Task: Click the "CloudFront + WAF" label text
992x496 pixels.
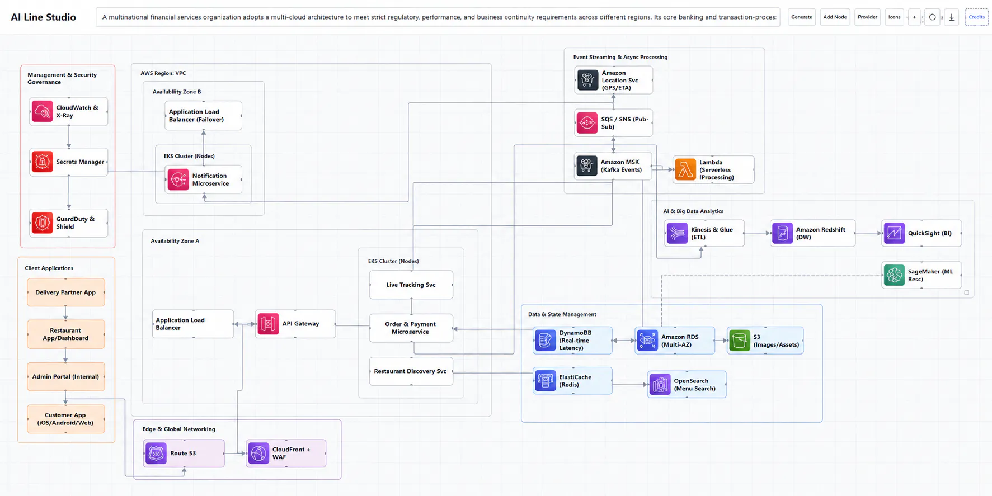Action: pyautogui.click(x=291, y=453)
